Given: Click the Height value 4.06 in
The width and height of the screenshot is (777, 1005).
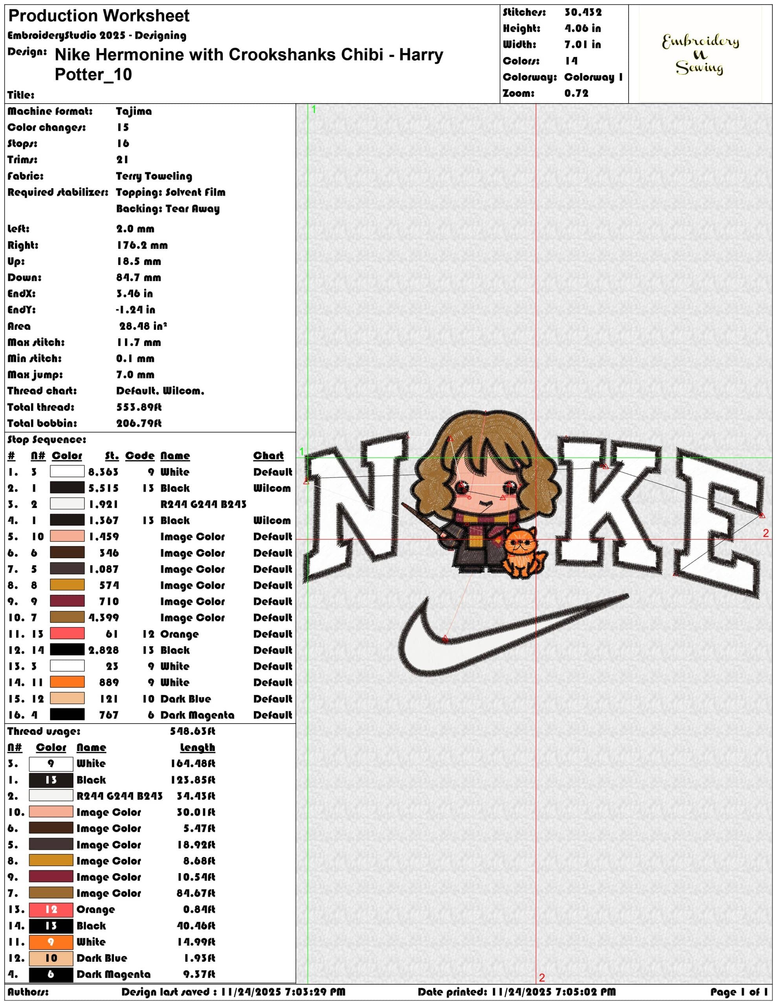Looking at the screenshot, I should [583, 29].
